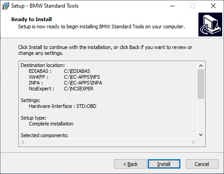Click the Install button

point(164,164)
